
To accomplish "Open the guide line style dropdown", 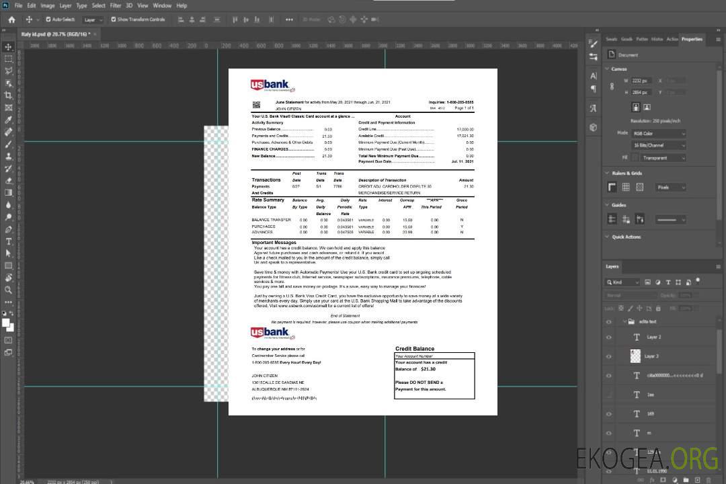I will [x=671, y=220].
